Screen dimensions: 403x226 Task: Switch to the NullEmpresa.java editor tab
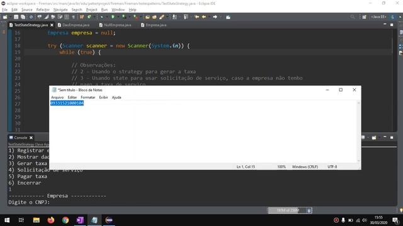tap(115, 25)
